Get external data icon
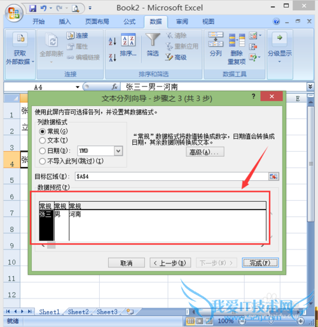318x327 pixels. tap(20, 39)
